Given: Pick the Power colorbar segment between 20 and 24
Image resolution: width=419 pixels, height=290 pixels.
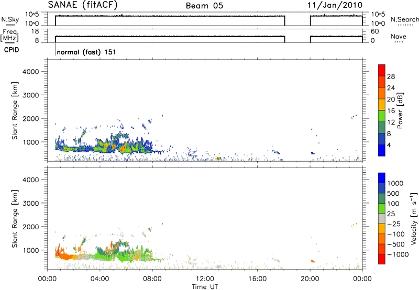Looking at the screenshot, I should click(x=382, y=93).
